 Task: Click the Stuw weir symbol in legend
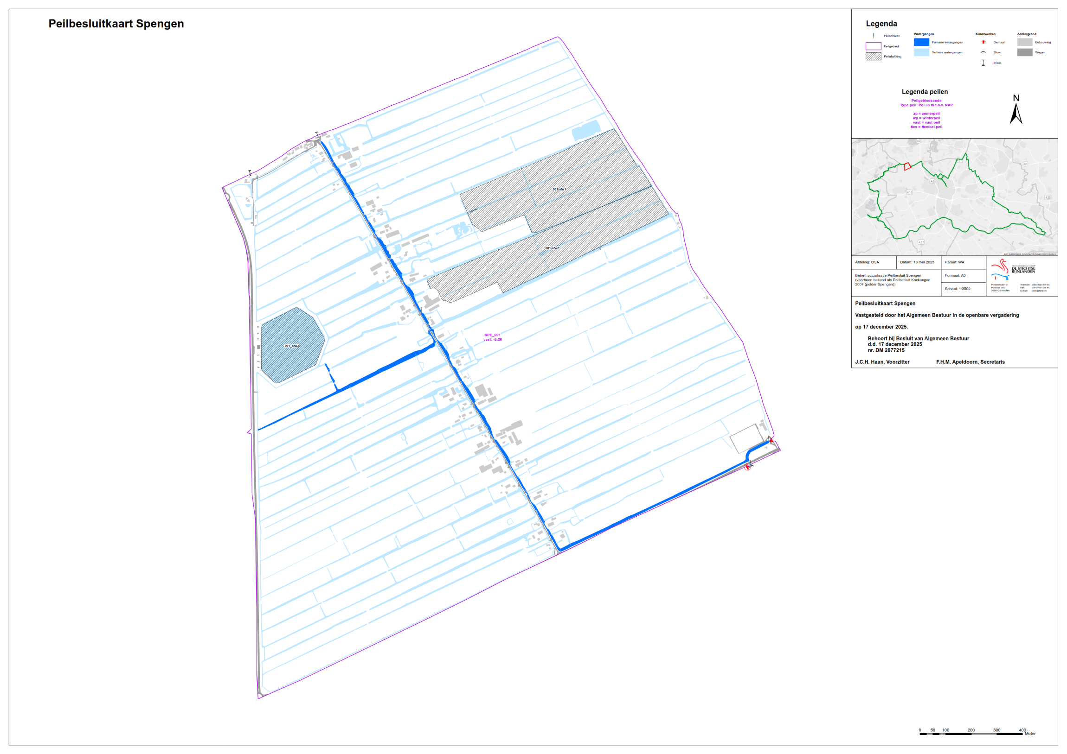click(x=983, y=52)
